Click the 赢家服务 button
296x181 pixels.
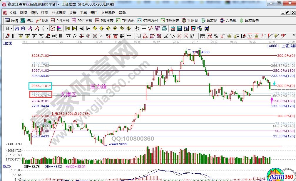click(x=249, y=21)
